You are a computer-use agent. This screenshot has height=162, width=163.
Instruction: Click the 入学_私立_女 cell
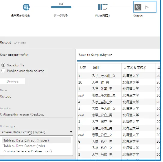(x=106, y=148)
